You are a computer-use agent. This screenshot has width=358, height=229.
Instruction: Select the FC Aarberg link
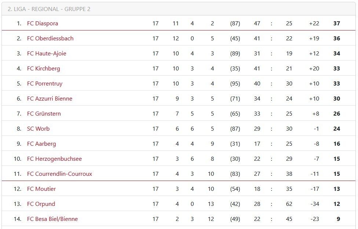pos(41,144)
